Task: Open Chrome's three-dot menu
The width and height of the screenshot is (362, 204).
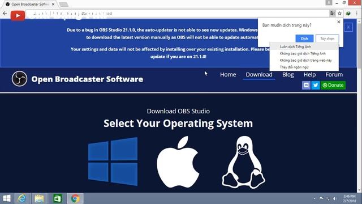Action: coord(357,14)
